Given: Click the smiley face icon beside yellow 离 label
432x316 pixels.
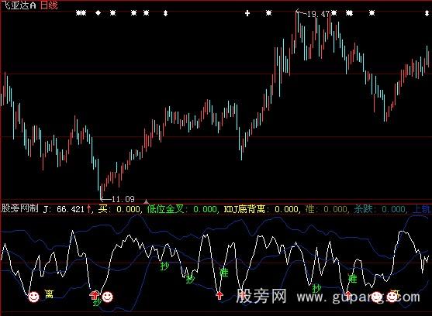Looking at the screenshot, I should click(33, 297).
